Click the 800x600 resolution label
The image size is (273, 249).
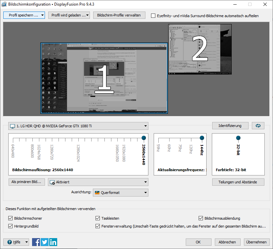[x=32, y=151]
